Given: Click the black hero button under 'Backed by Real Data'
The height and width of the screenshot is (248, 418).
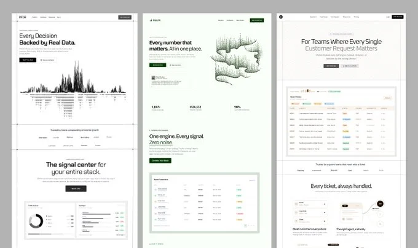Looking at the screenshot, I should pos(28,60).
